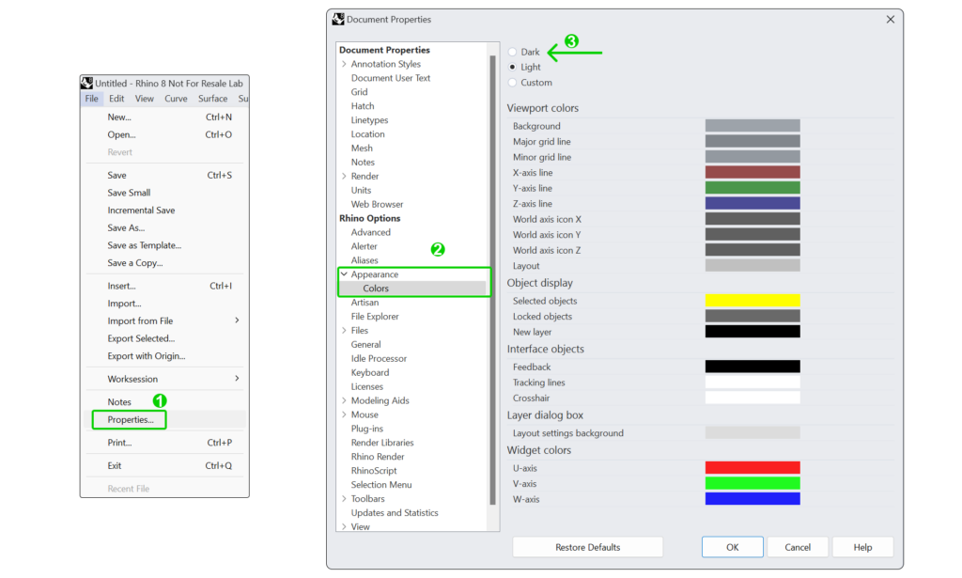Select the Units tree item
The image size is (962, 578).
tap(361, 190)
